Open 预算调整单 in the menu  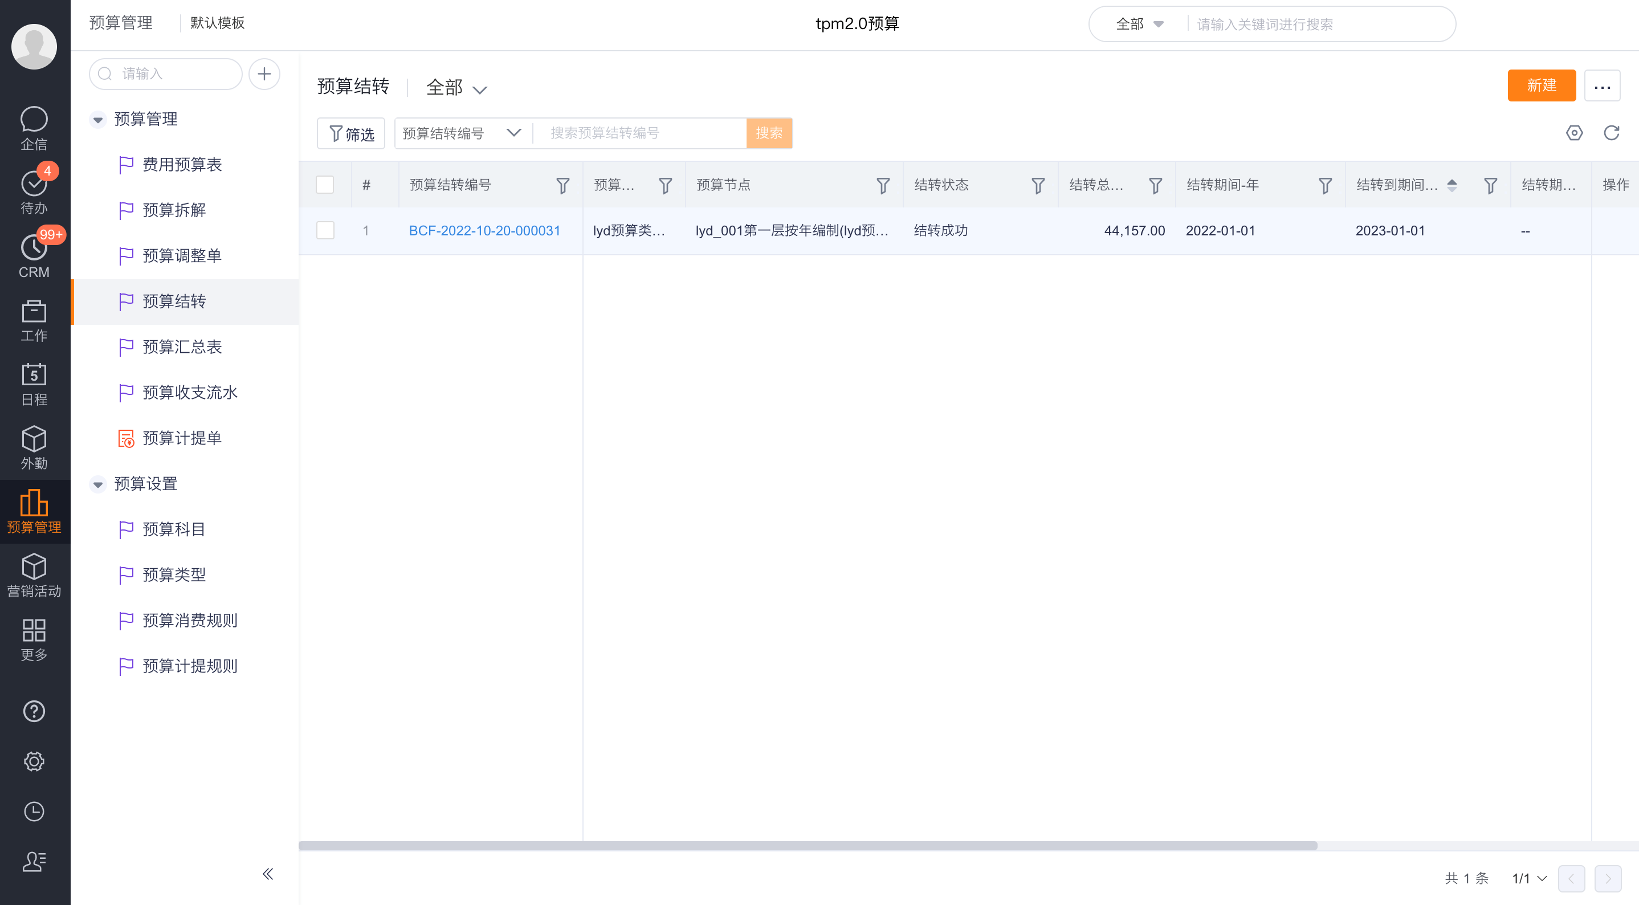click(x=182, y=256)
